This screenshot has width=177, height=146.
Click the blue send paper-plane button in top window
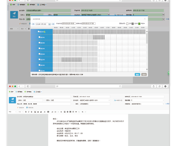click(14, 15)
